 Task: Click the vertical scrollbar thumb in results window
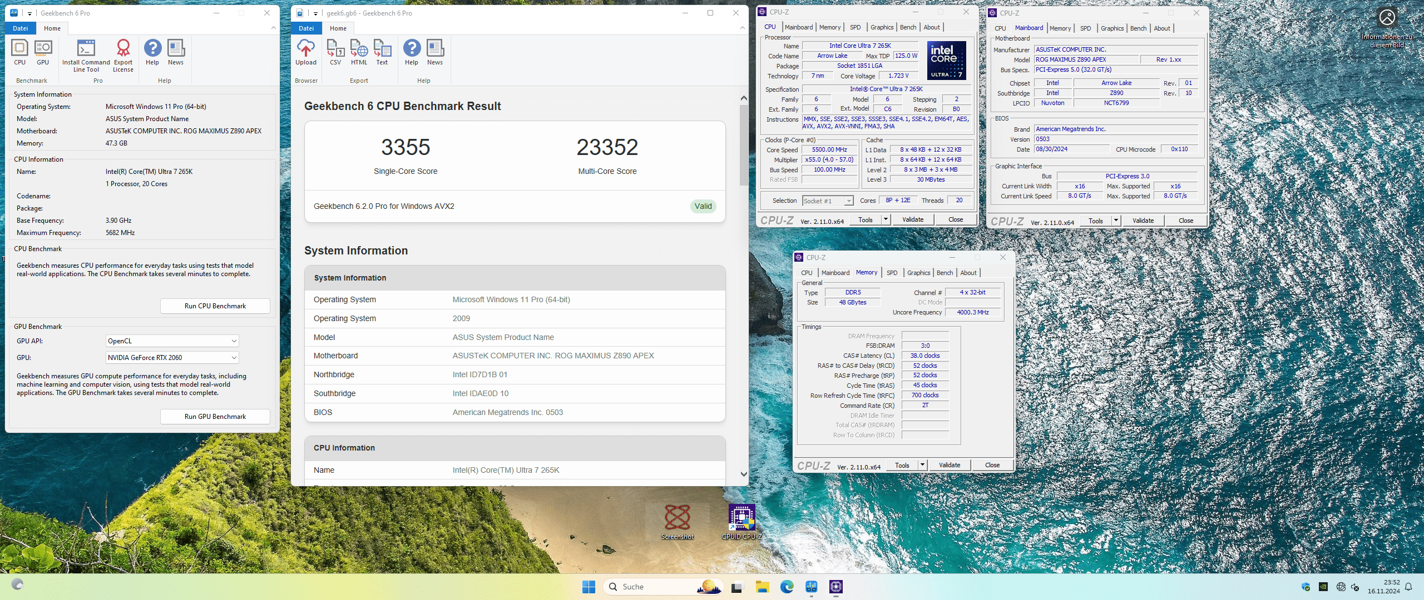(744, 146)
